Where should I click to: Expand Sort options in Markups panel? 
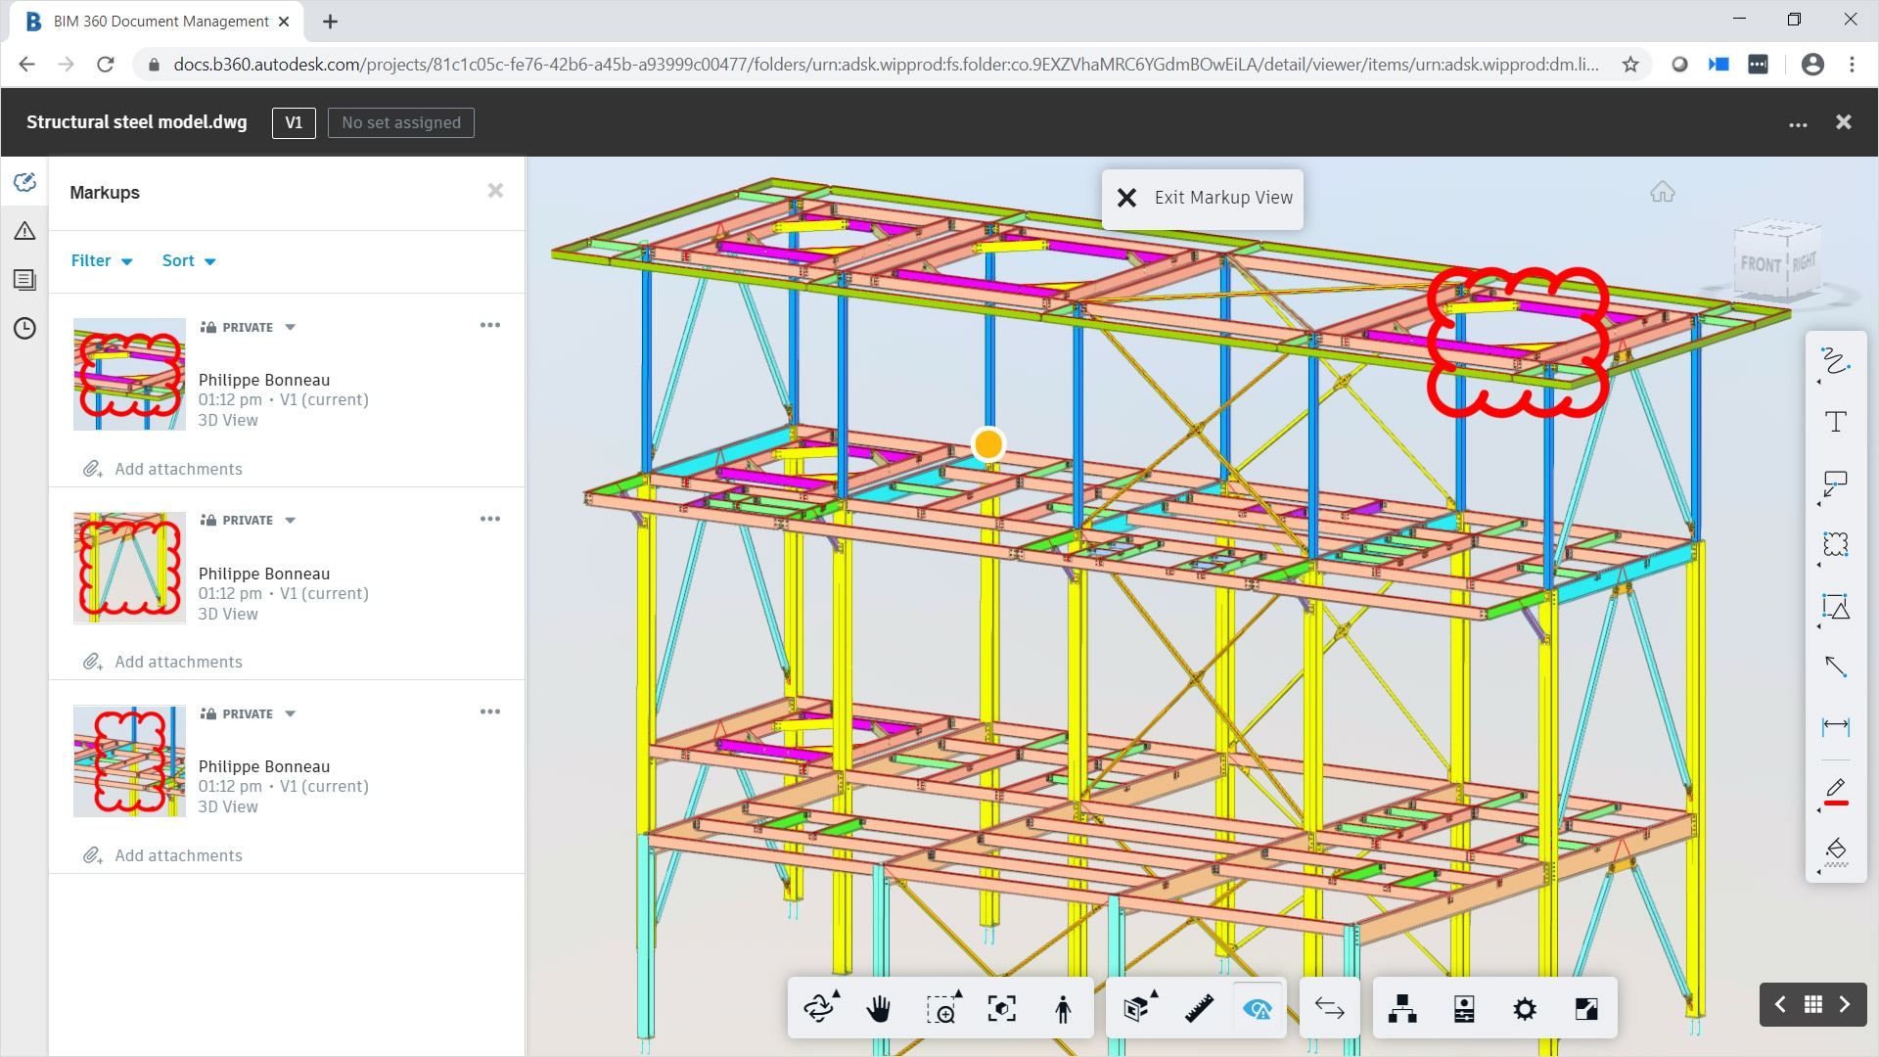coord(189,260)
